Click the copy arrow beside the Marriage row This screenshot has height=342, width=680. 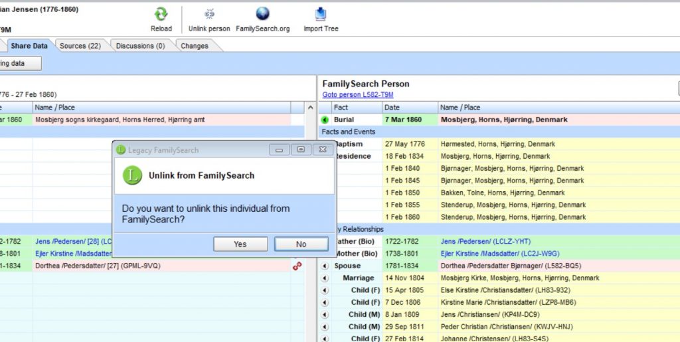coord(325,278)
